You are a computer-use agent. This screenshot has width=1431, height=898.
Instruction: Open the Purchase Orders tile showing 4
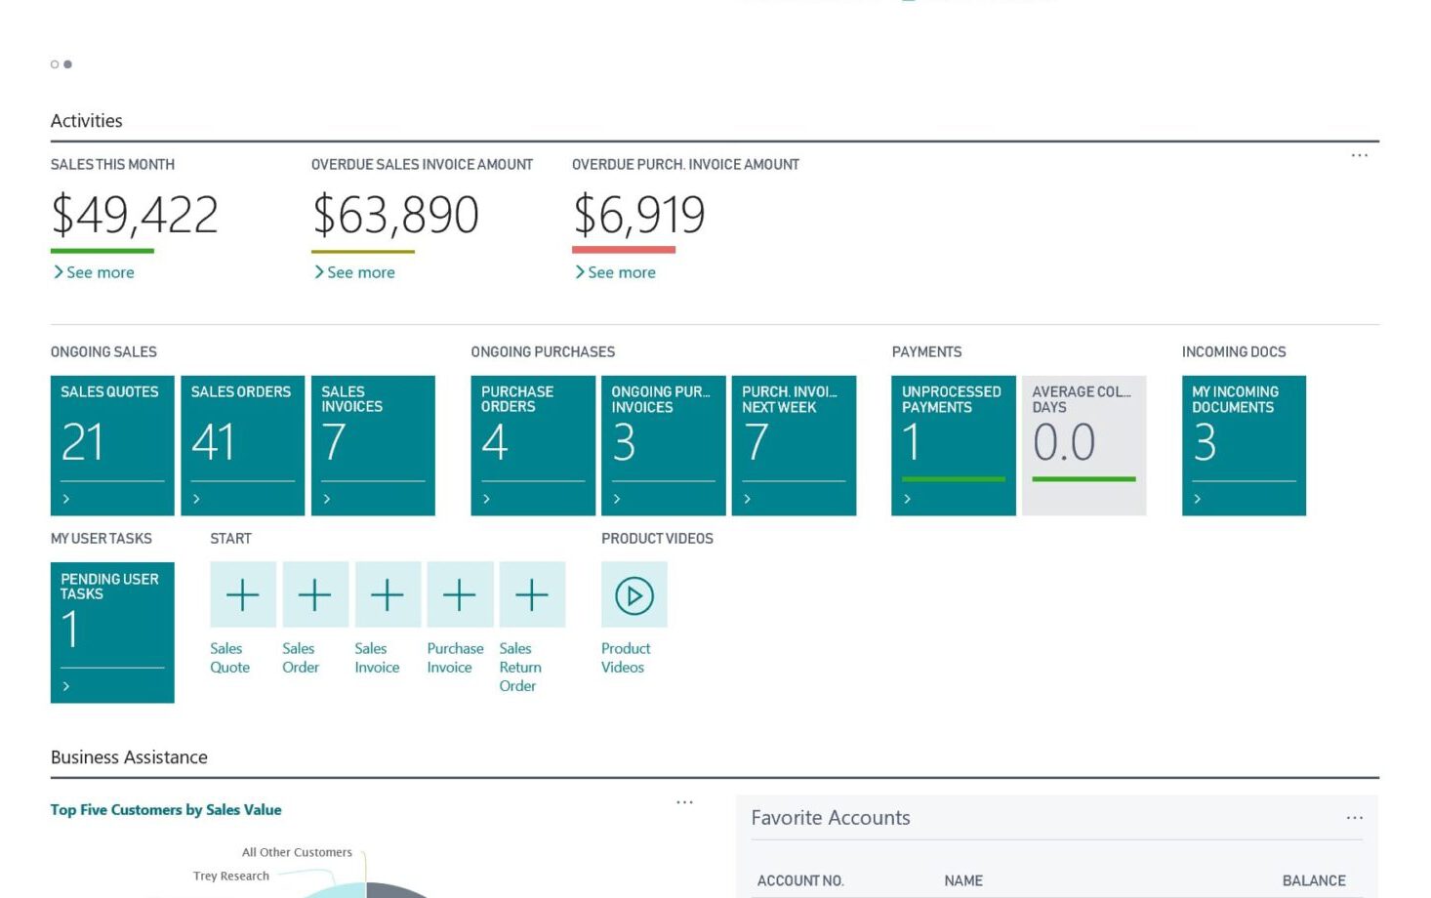[x=533, y=445]
